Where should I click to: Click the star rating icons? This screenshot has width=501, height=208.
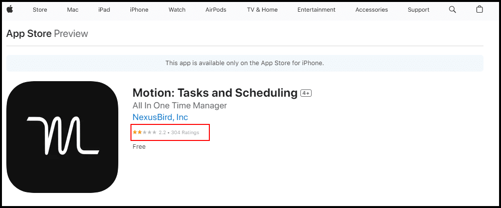145,132
